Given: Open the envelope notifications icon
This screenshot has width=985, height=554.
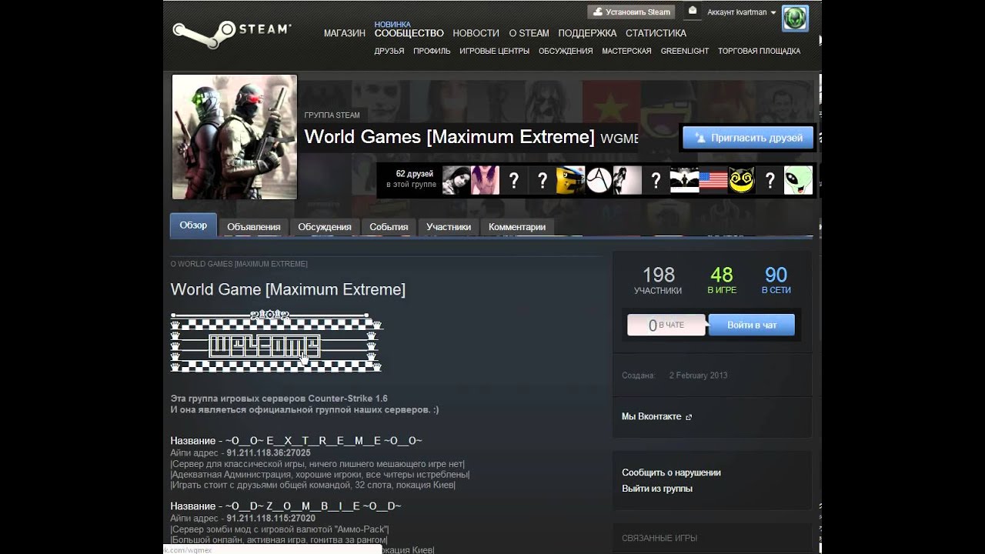Looking at the screenshot, I should click(692, 11).
